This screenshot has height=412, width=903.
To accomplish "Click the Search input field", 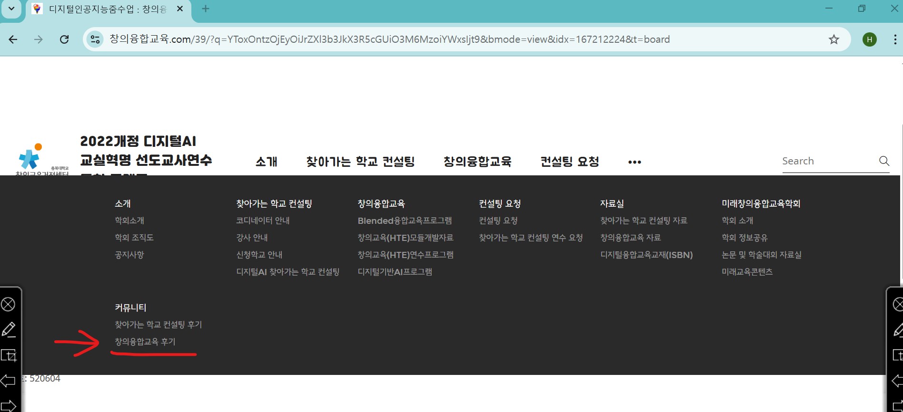I will click(x=828, y=161).
